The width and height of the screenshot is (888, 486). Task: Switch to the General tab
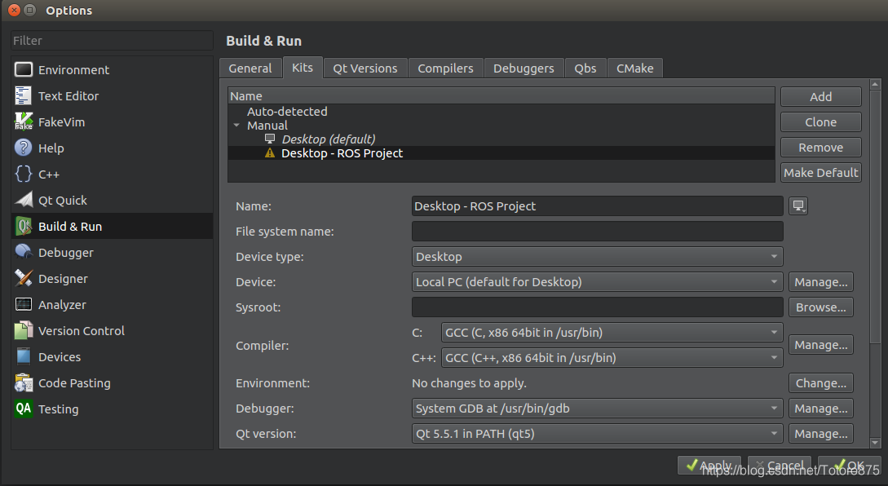point(250,68)
